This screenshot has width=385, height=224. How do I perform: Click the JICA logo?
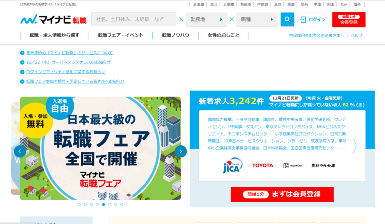pyautogui.click(x=232, y=166)
